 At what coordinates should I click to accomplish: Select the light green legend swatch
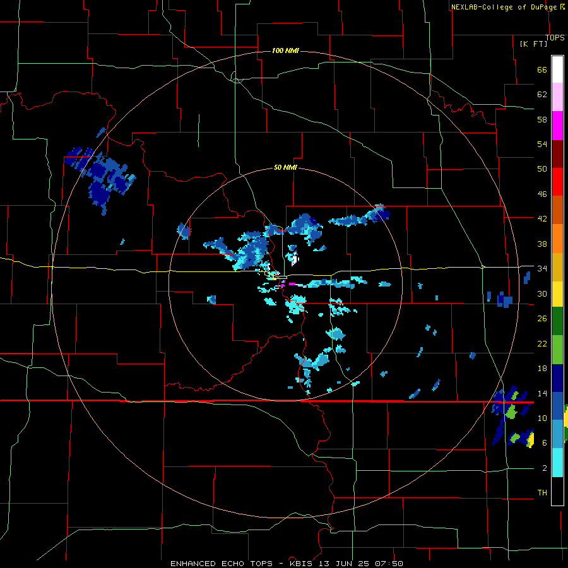(x=557, y=350)
